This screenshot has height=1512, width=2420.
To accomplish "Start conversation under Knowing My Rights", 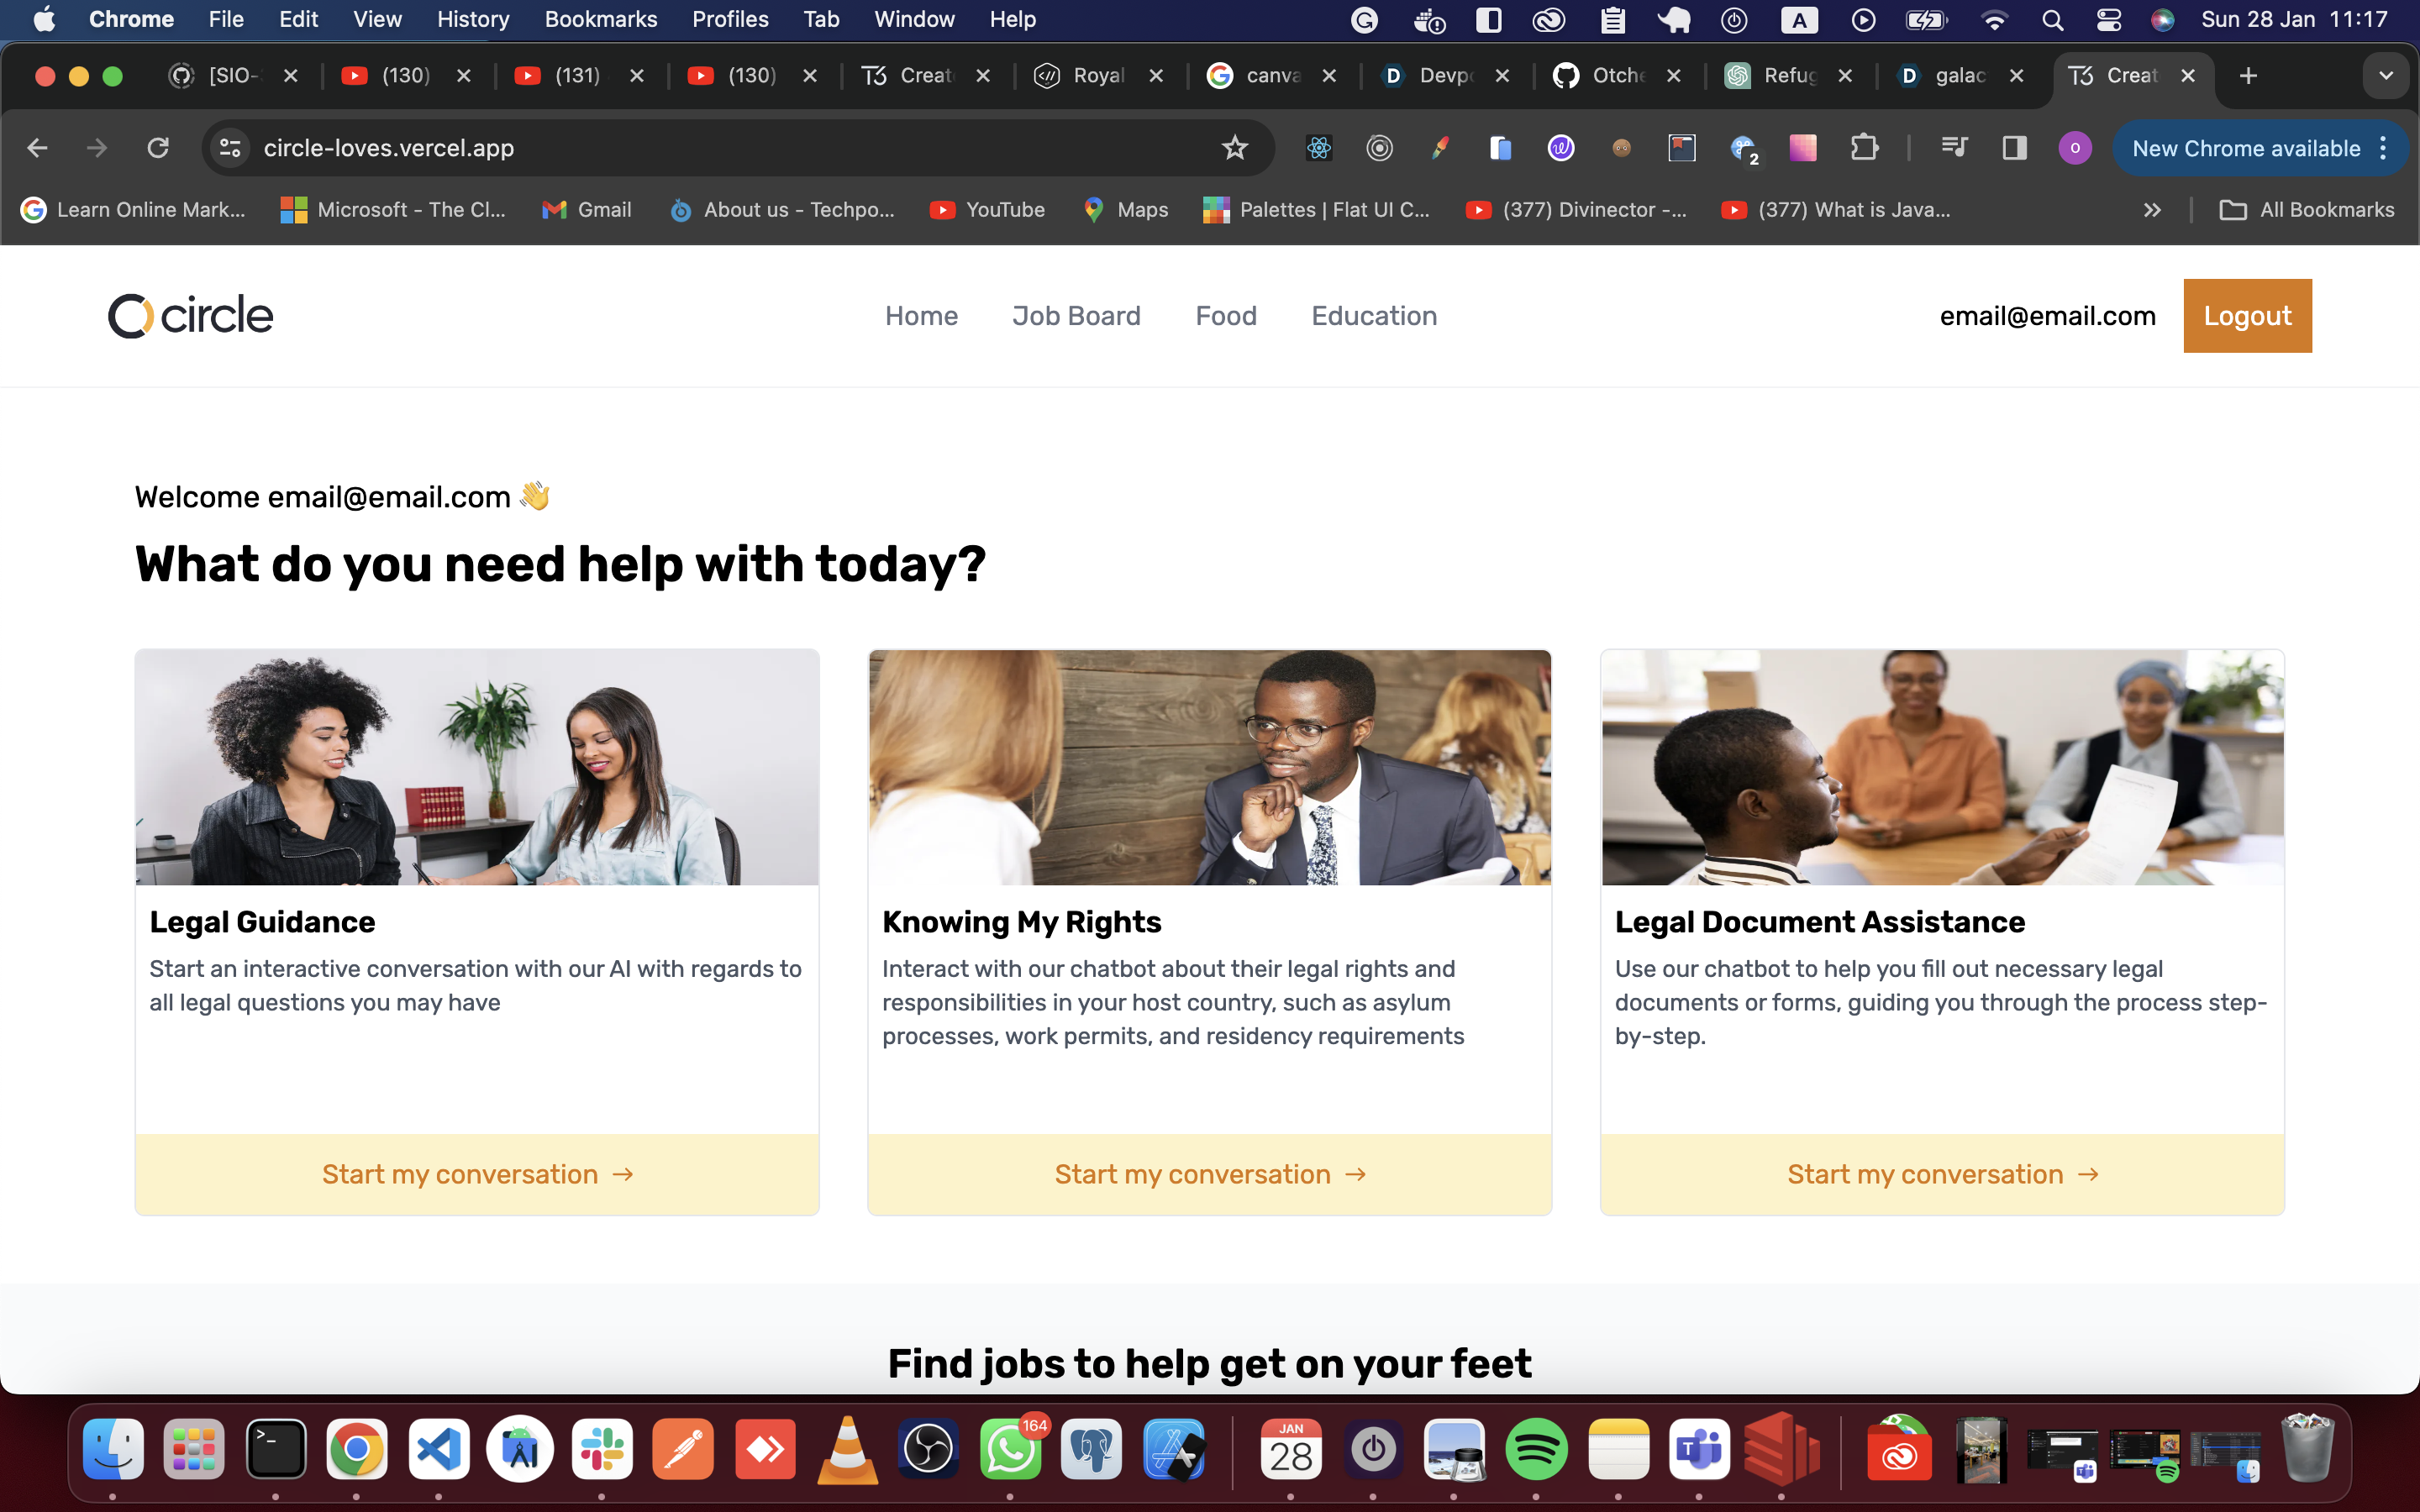I will 1209,1174.
